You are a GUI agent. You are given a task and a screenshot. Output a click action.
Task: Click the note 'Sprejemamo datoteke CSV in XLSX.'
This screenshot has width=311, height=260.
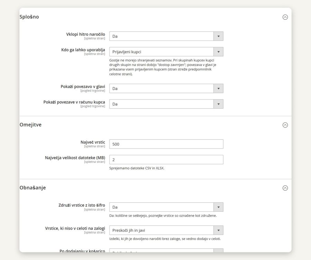(x=137, y=168)
